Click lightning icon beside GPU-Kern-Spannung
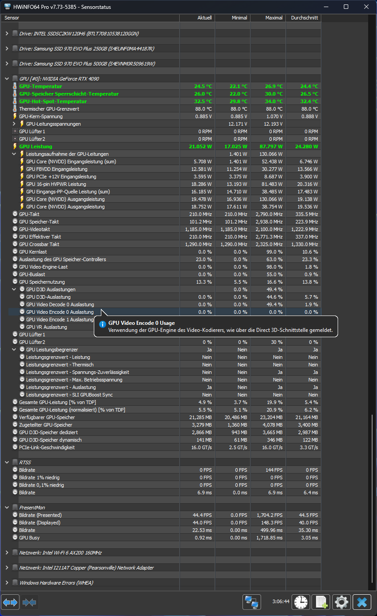 point(15,116)
